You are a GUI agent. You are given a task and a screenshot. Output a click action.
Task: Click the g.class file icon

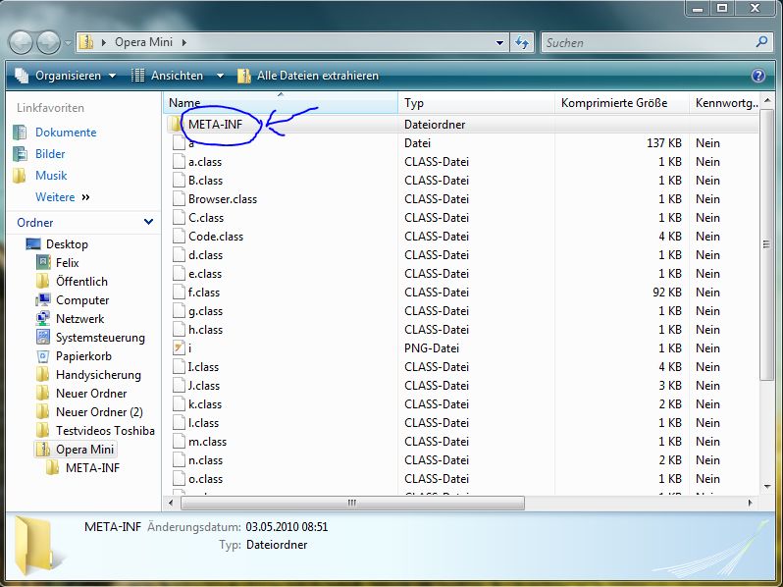[x=179, y=311]
